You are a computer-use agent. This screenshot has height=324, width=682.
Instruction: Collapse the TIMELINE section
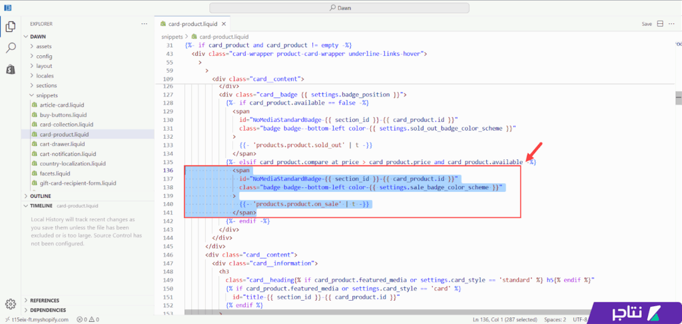41,206
